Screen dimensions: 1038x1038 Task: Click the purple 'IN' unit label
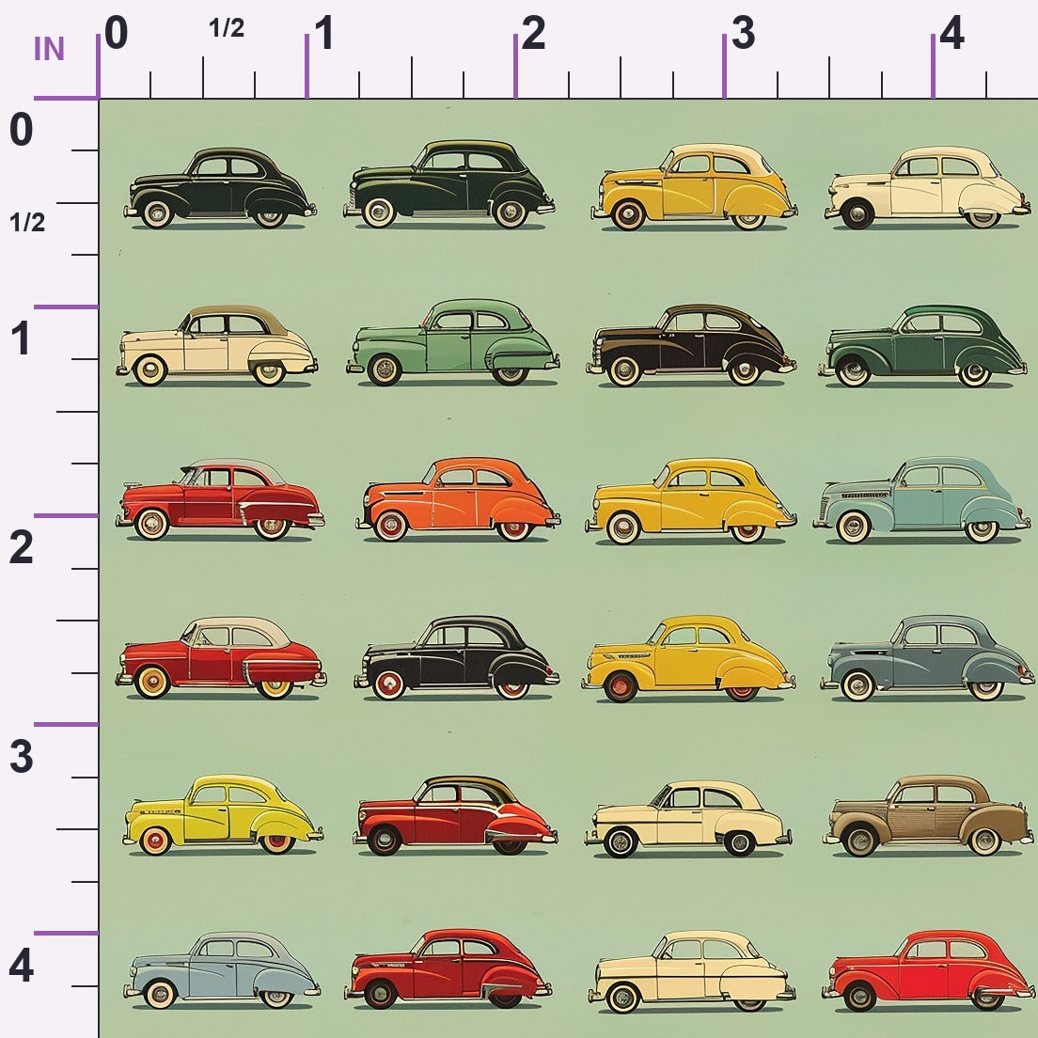pos(49,49)
